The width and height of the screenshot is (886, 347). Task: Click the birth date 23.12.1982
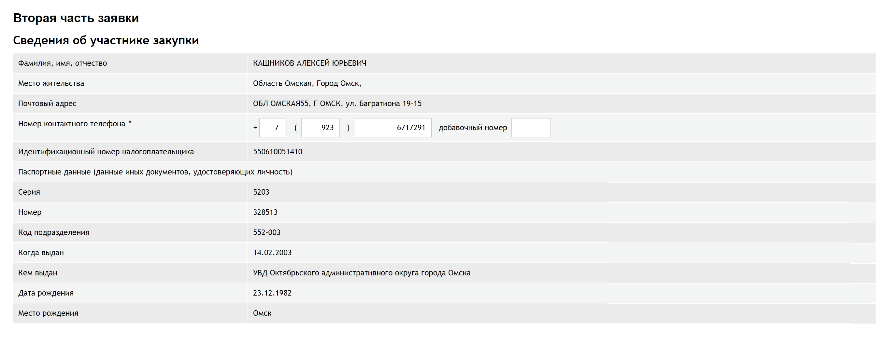click(x=272, y=293)
